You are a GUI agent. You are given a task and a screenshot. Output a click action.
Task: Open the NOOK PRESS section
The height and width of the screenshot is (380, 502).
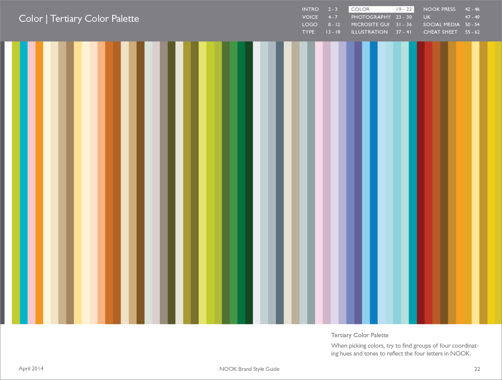tap(439, 9)
